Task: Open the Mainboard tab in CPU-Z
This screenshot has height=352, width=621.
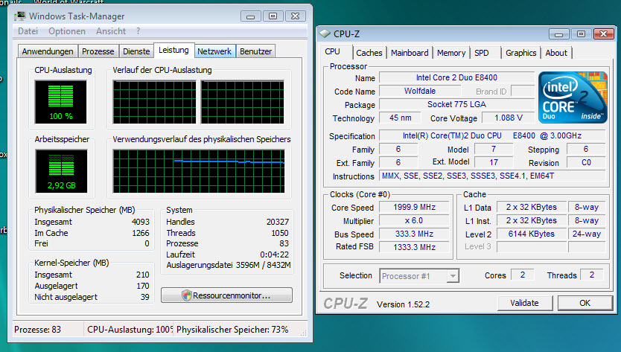Action: (x=410, y=53)
